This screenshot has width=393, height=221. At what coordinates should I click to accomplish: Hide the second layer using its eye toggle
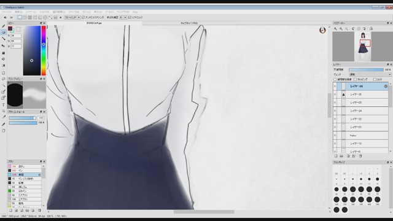click(335, 95)
